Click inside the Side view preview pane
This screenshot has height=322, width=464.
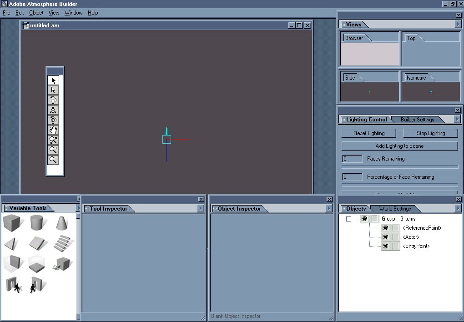[369, 92]
